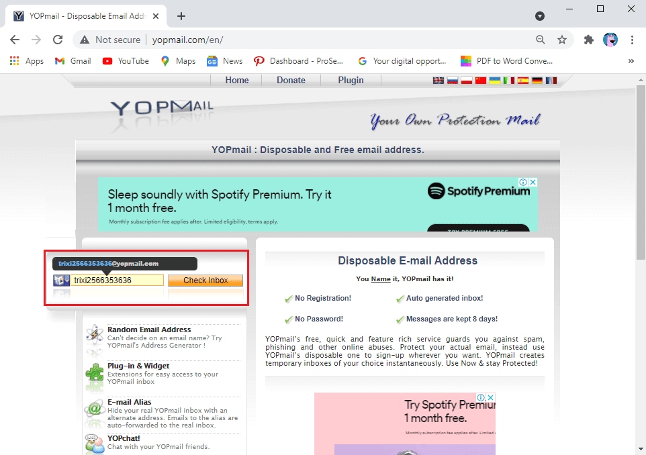The image size is (646, 455).
Task: Close the YOPmail browser tab
Action: click(x=156, y=16)
